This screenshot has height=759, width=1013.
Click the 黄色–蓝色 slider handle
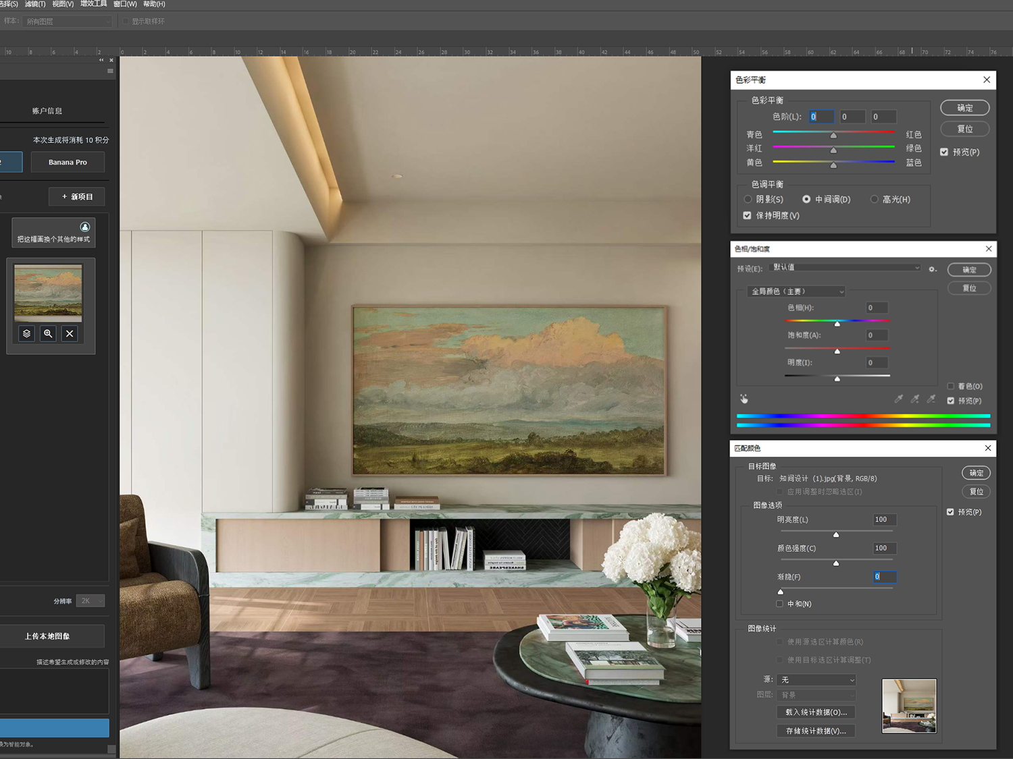point(833,165)
